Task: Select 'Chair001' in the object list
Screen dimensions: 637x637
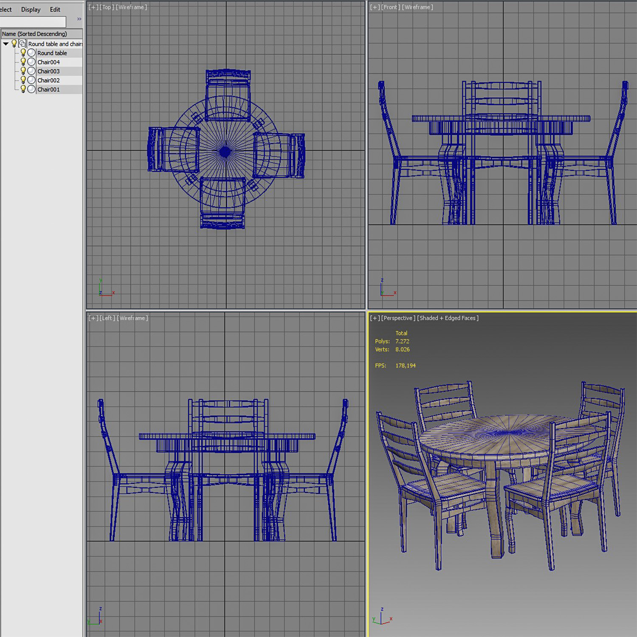Action: [48, 90]
